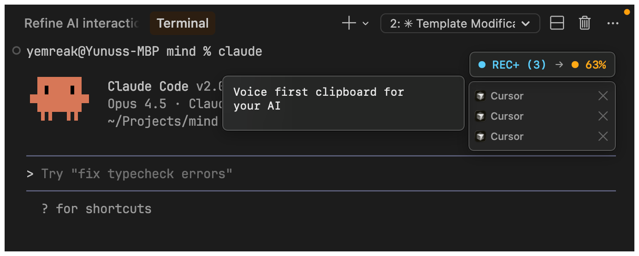The width and height of the screenshot is (639, 256).
Task: Click the first Cursor app icon
Action: pos(480,96)
